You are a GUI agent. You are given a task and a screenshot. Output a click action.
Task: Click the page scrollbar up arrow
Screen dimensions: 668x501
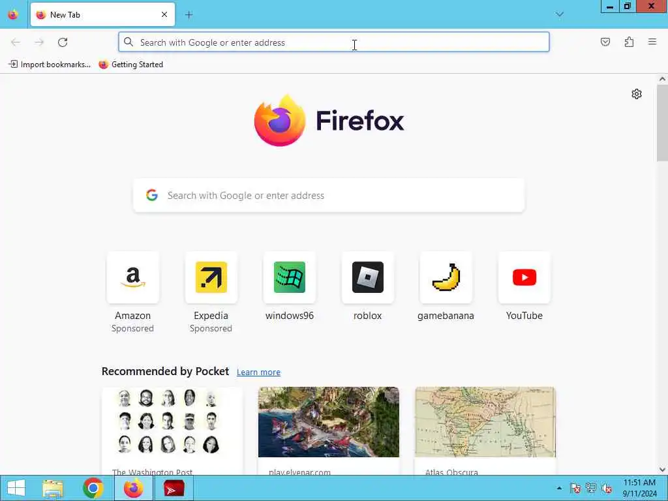pyautogui.click(x=662, y=79)
